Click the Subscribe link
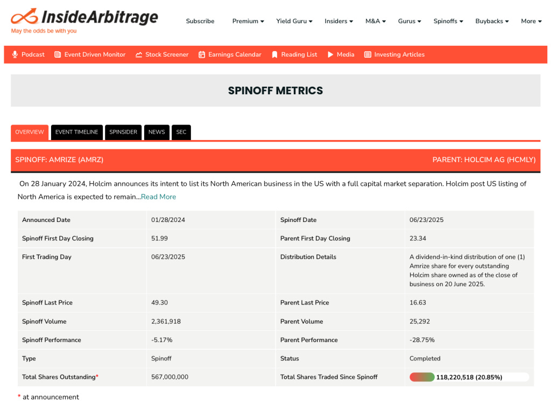Image resolution: width=551 pixels, height=403 pixels. click(200, 21)
